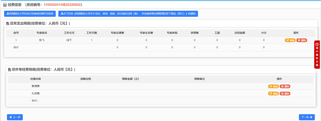Screen dimensions: 321x121
Task: Open the 用户操作手册 red side tab
Action: [317, 54]
